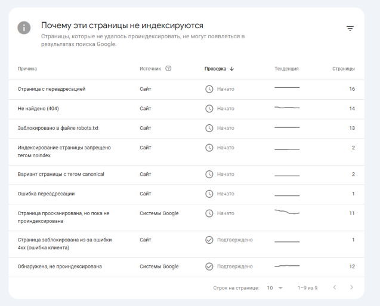Click the page count 14 for Не найдено (404)

point(352,109)
